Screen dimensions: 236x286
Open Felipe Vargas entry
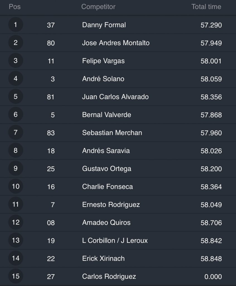click(x=103, y=61)
